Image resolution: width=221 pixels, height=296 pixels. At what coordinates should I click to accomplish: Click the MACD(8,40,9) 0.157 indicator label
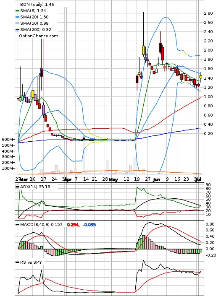(x=42, y=225)
